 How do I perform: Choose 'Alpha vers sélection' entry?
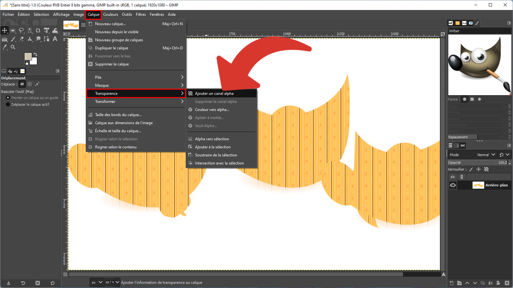[x=222, y=139]
